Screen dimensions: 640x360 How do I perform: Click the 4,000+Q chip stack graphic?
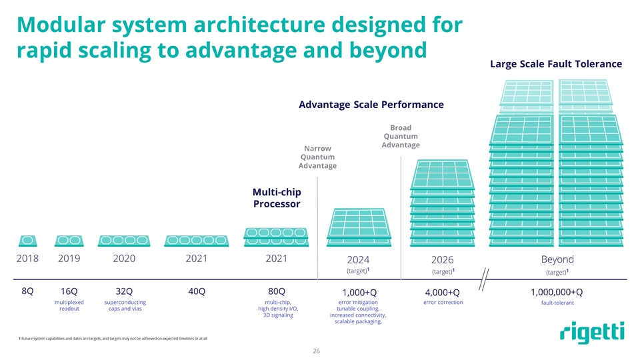(443, 203)
